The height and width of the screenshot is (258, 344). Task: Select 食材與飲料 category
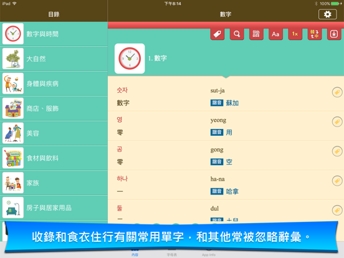tap(54, 158)
